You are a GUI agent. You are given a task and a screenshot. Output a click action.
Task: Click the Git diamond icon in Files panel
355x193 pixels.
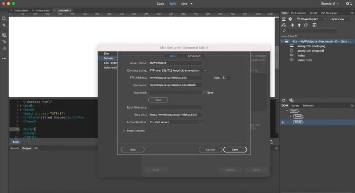point(290,19)
